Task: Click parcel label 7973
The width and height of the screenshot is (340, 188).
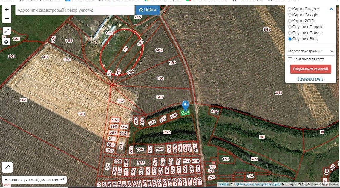Action: 186,161
